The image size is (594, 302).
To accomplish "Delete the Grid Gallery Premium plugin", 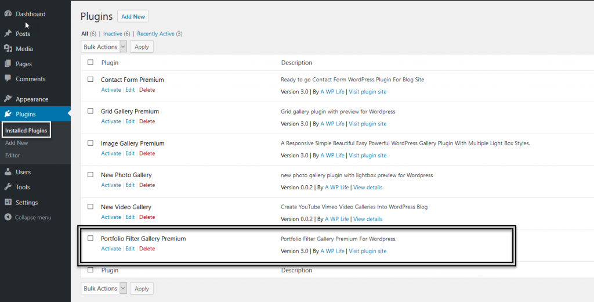I will pyautogui.click(x=147, y=121).
